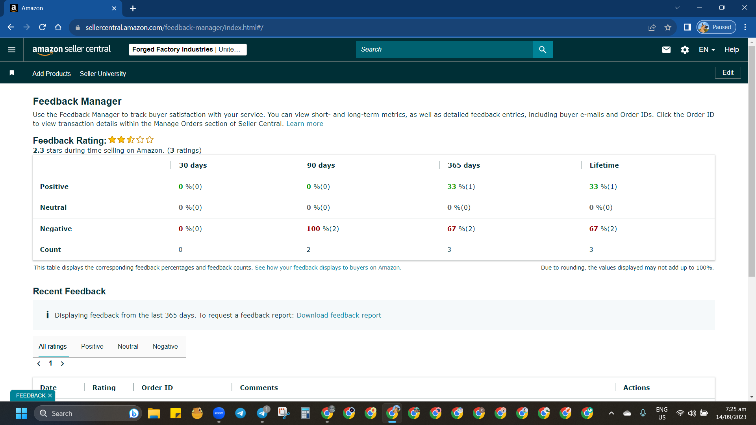The height and width of the screenshot is (425, 756).
Task: Open the Forged Factory Industries account switcher
Action: tap(188, 50)
